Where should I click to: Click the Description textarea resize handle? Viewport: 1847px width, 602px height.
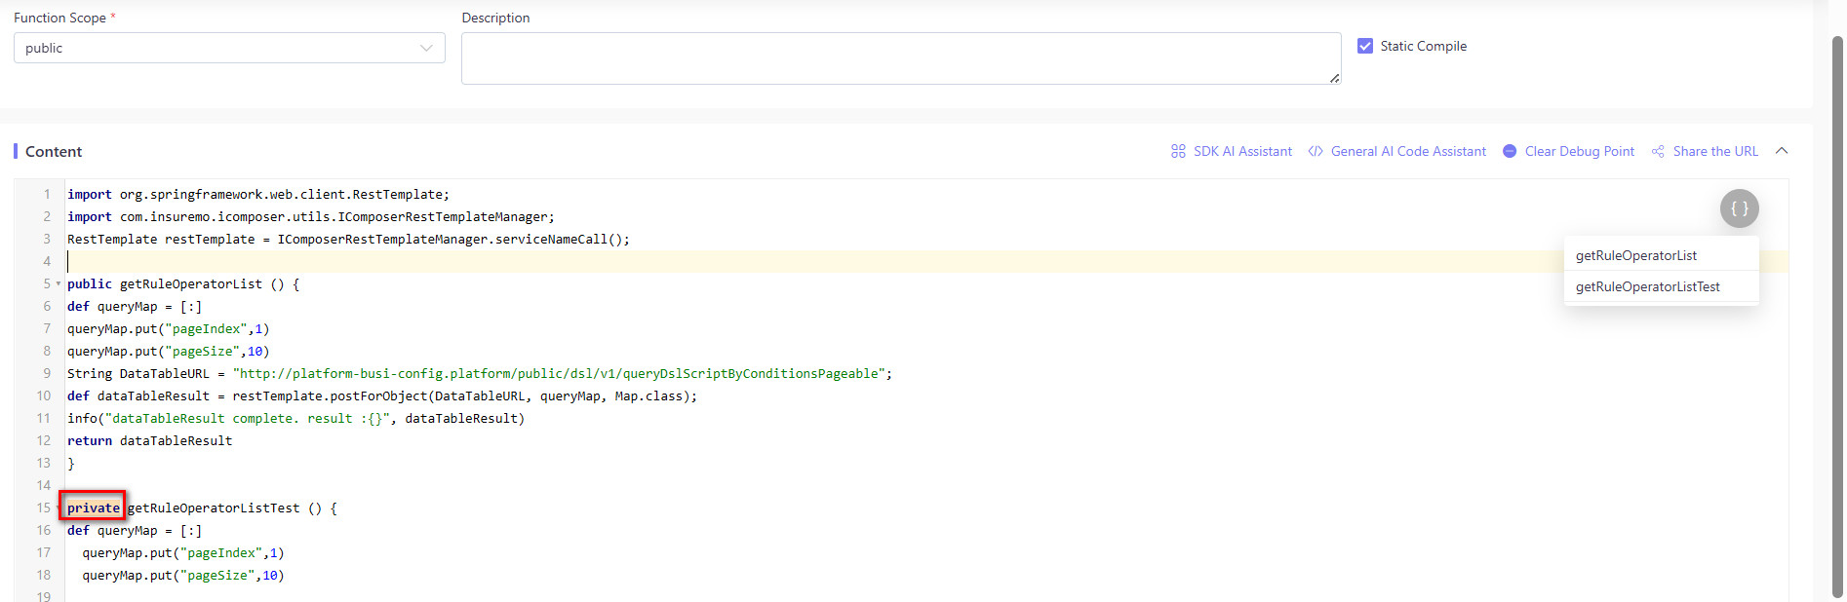pyautogui.click(x=1334, y=78)
